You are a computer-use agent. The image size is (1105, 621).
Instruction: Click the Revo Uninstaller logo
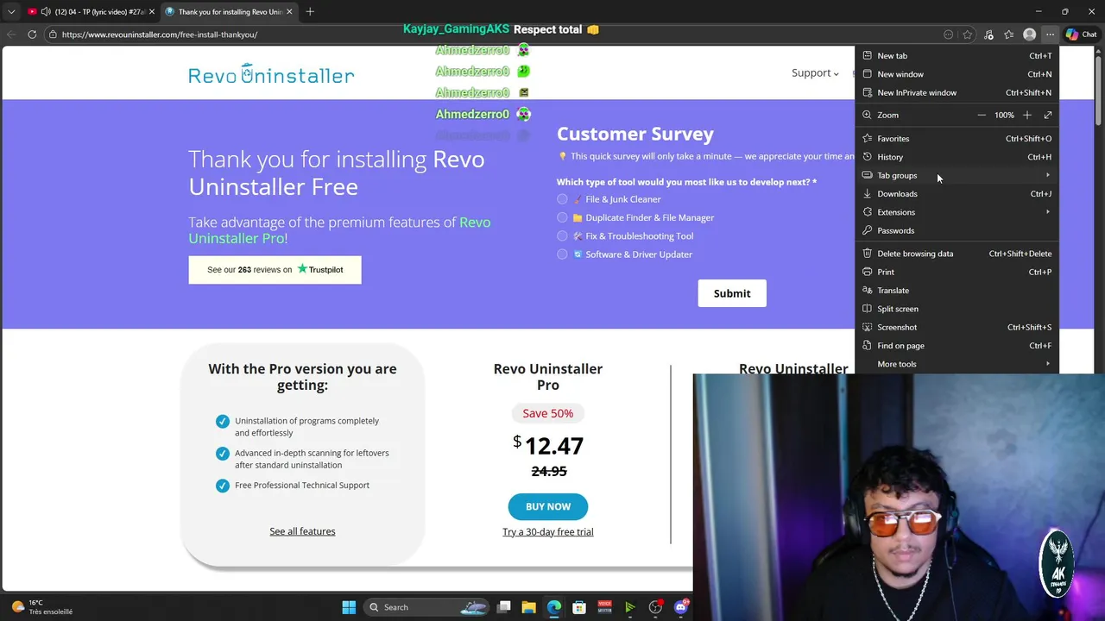(271, 74)
